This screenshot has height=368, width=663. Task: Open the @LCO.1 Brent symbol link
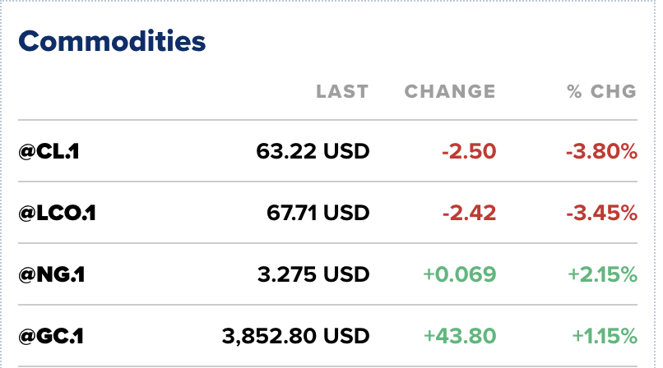click(x=58, y=213)
